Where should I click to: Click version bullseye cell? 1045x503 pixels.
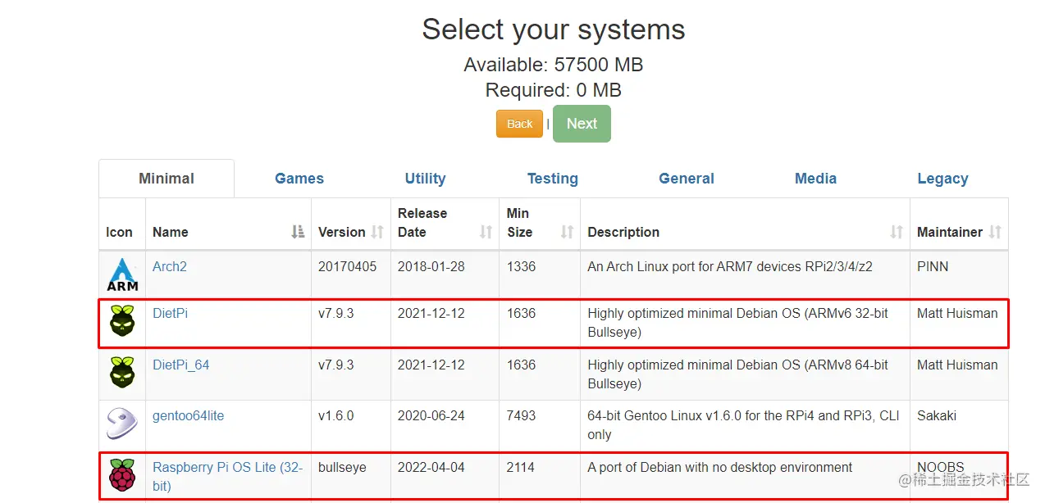pos(342,467)
